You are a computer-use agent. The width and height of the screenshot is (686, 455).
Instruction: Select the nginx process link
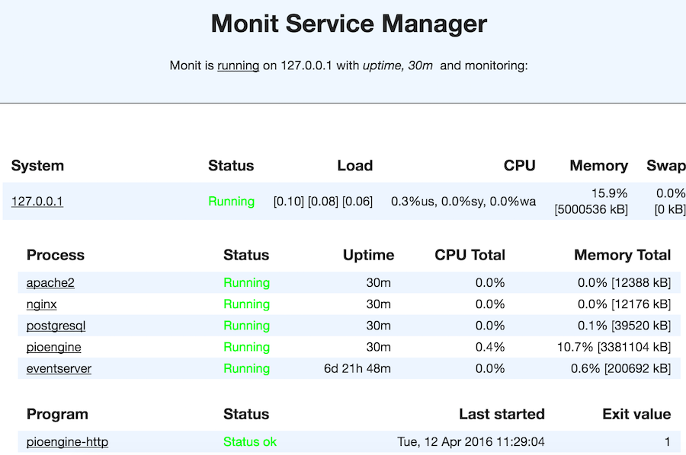(x=41, y=304)
